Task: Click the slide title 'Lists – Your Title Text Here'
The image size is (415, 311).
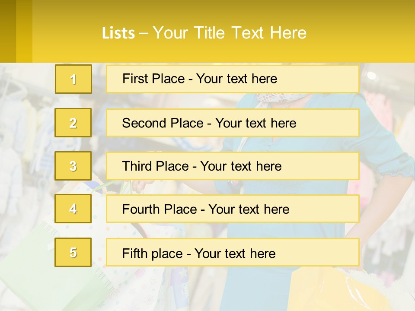Action: point(204,33)
